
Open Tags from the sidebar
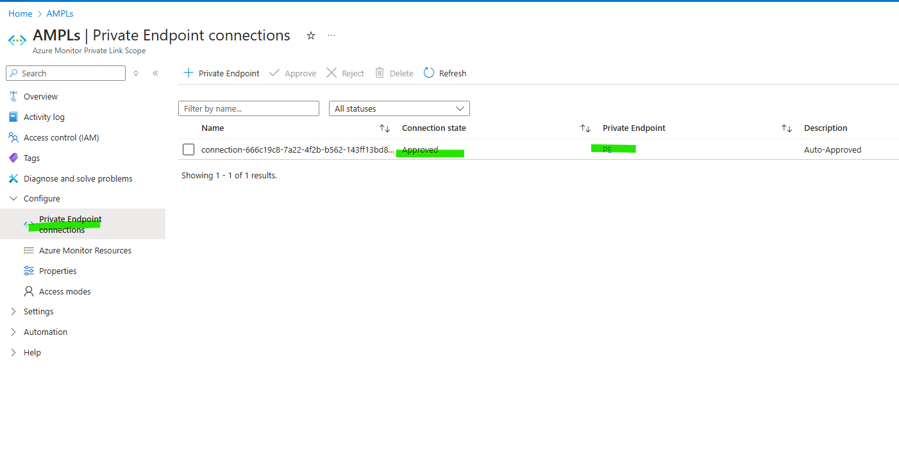pyautogui.click(x=31, y=158)
